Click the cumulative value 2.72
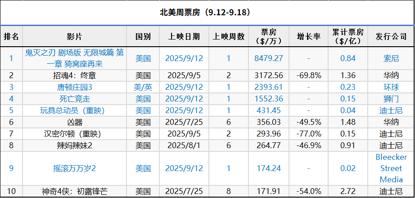This screenshot has height=198, width=415. tap(348, 191)
